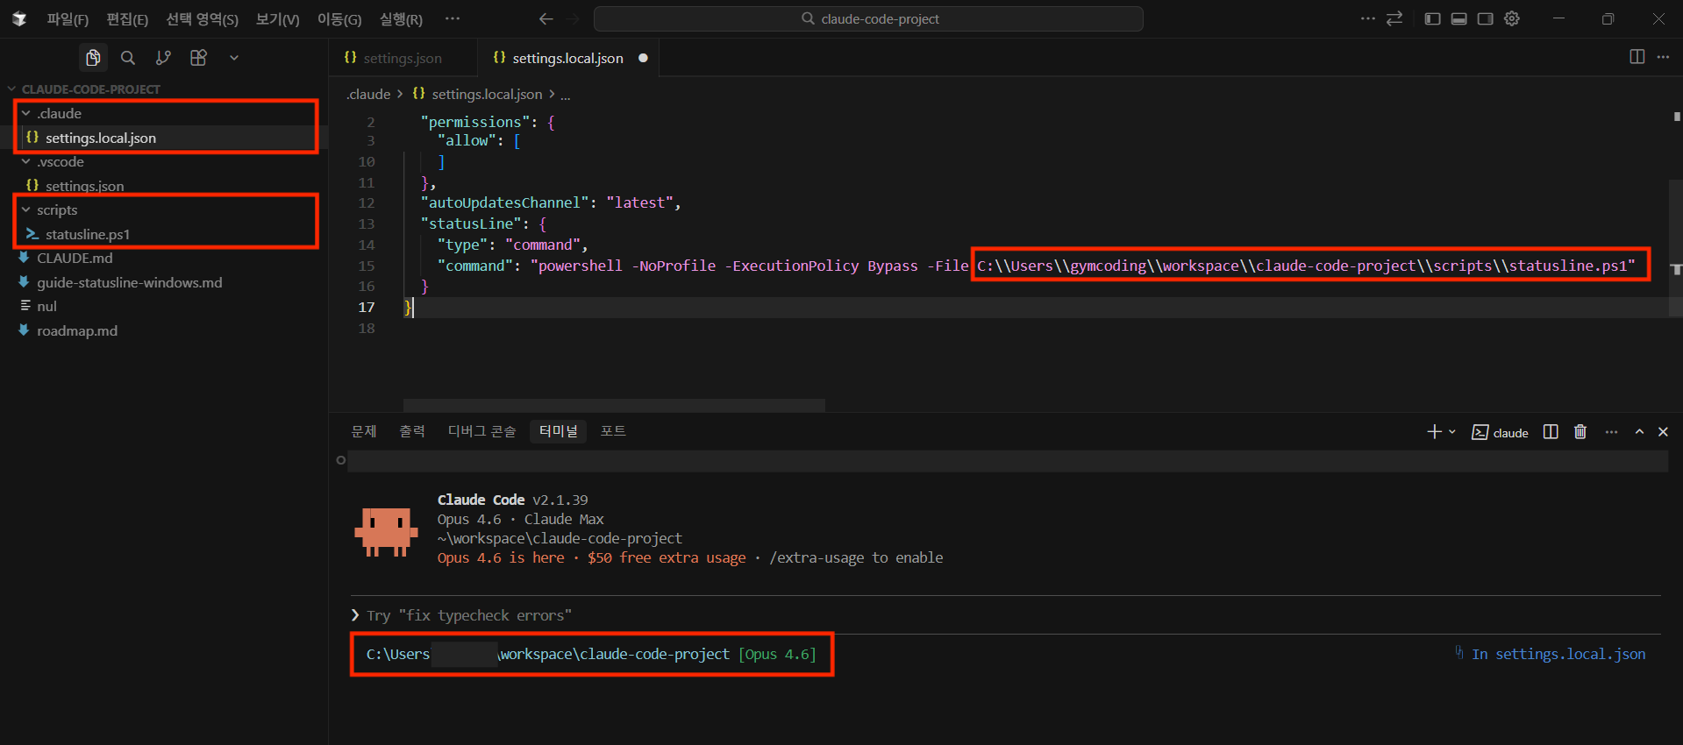Toggle the secondary sidebar visibility

(x=1485, y=18)
